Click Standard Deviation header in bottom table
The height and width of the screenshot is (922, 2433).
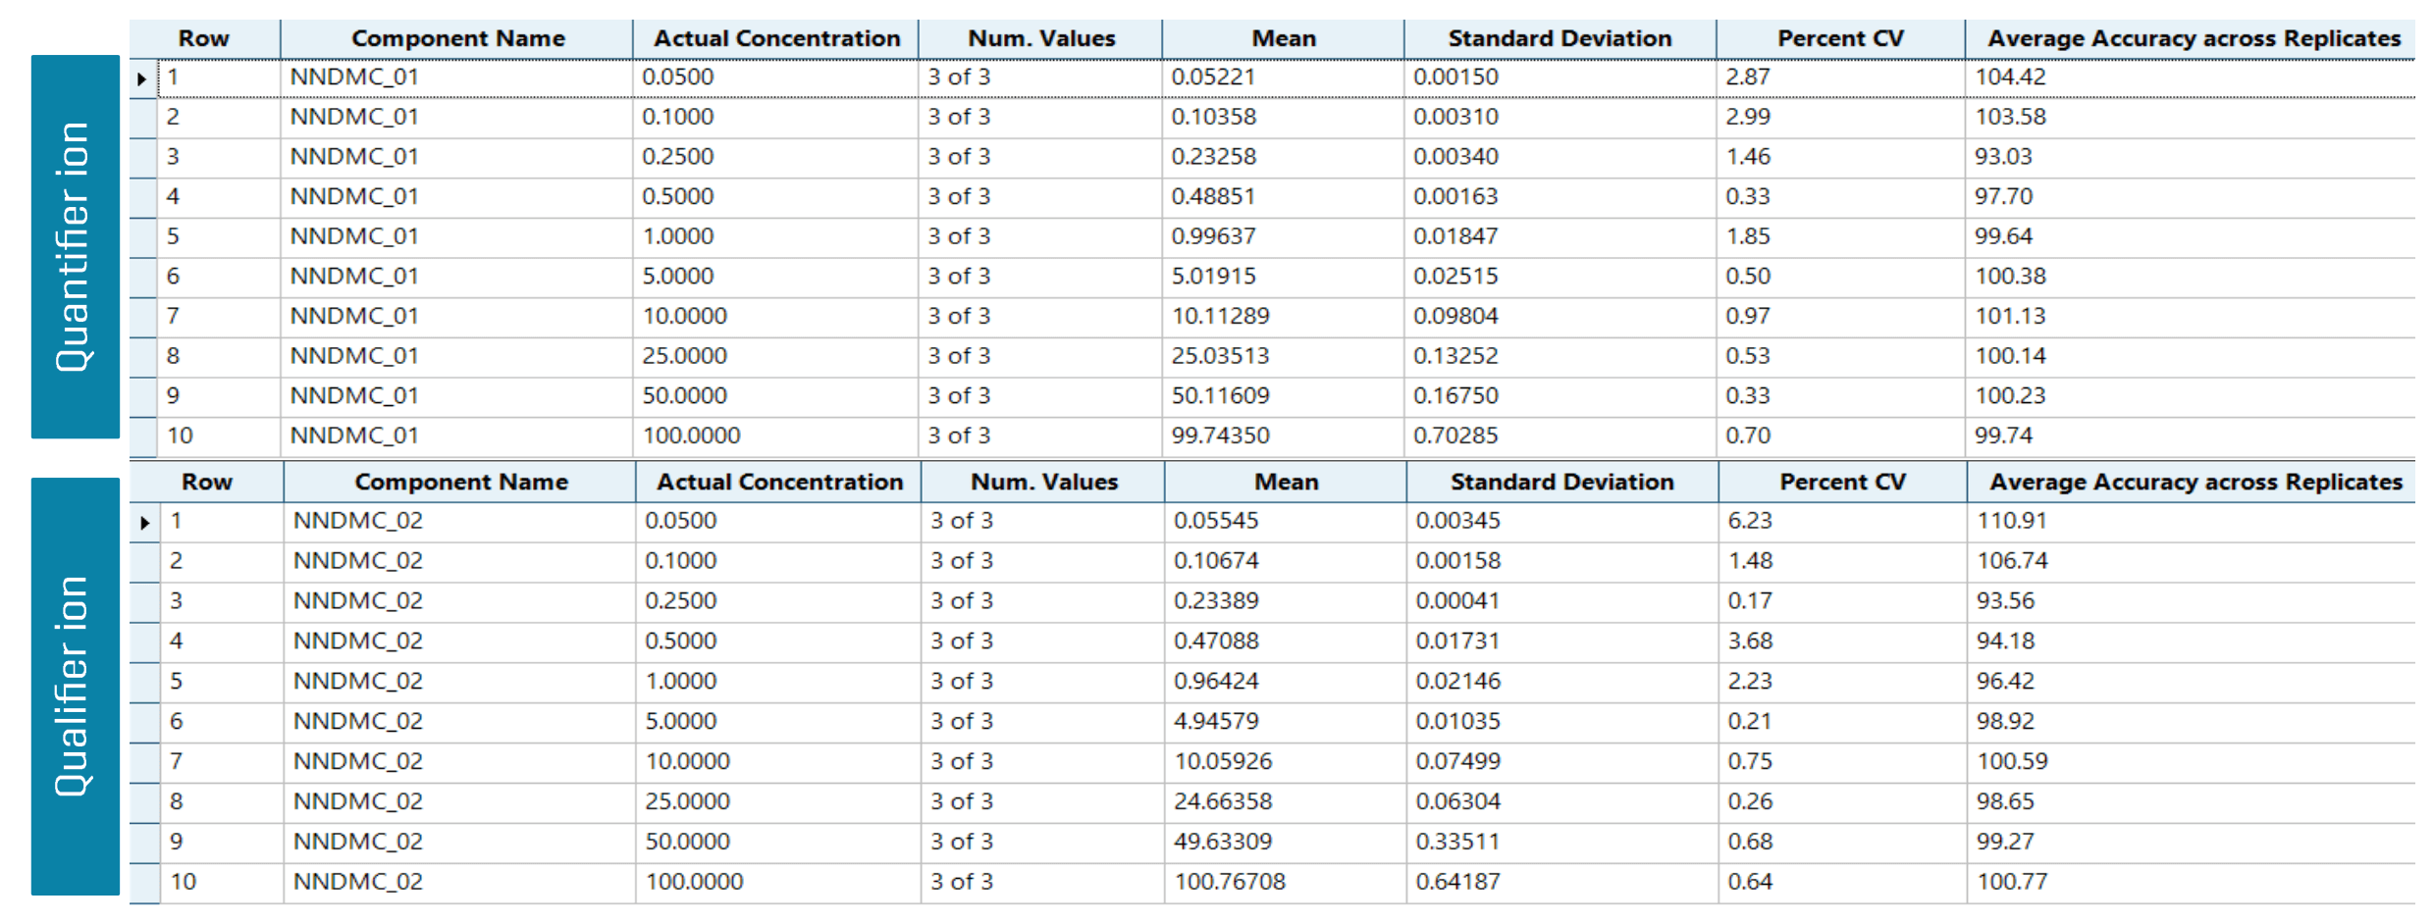pos(1561,482)
